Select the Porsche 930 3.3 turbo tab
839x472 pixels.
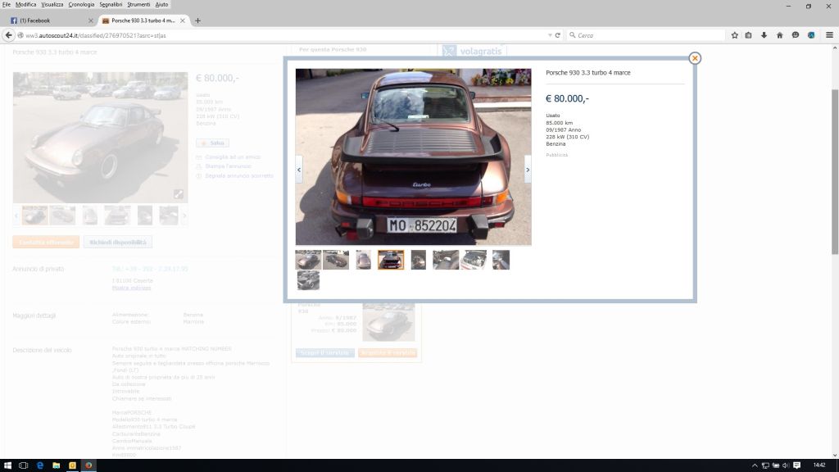(143, 20)
